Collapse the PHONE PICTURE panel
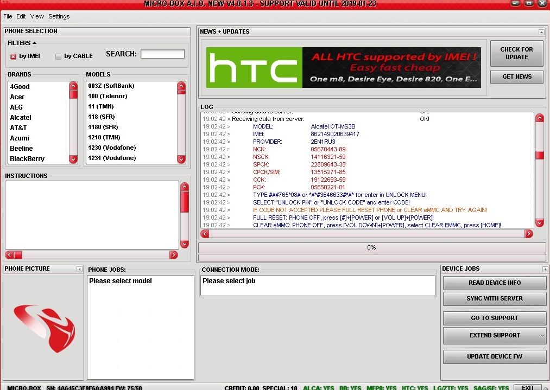This screenshot has width=550, height=390. pos(79,269)
